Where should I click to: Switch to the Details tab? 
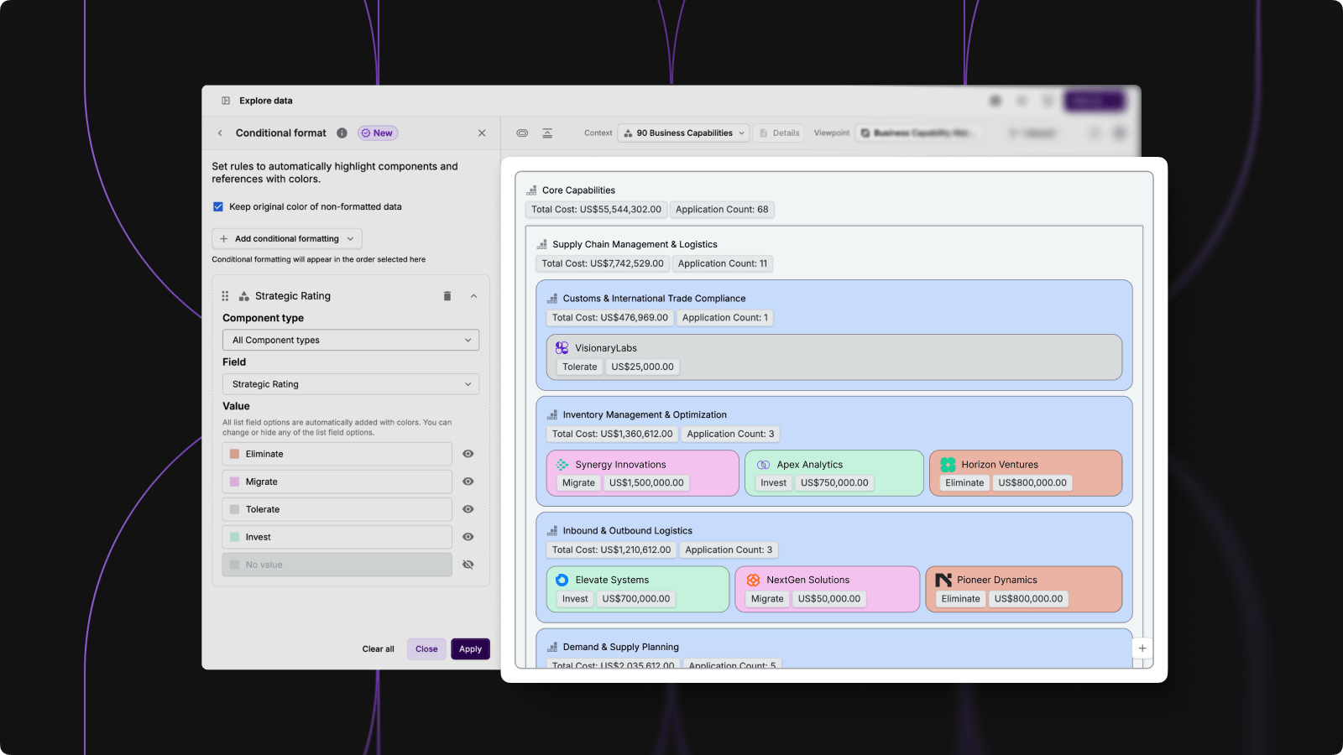tap(779, 133)
